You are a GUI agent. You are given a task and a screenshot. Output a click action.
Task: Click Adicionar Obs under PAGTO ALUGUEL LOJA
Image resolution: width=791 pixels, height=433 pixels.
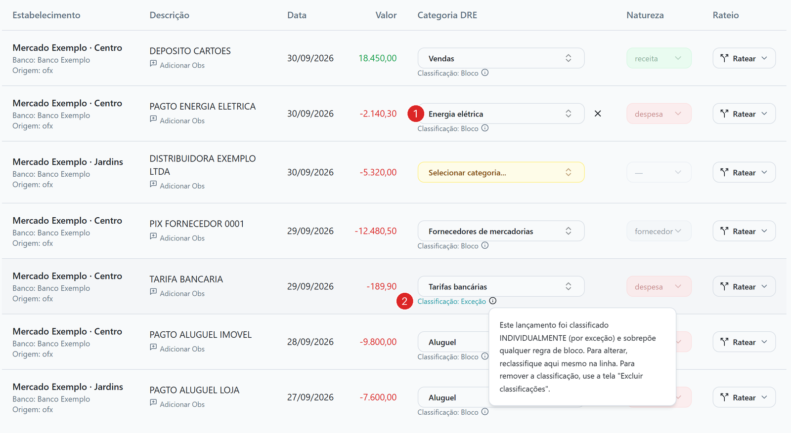pos(182,404)
